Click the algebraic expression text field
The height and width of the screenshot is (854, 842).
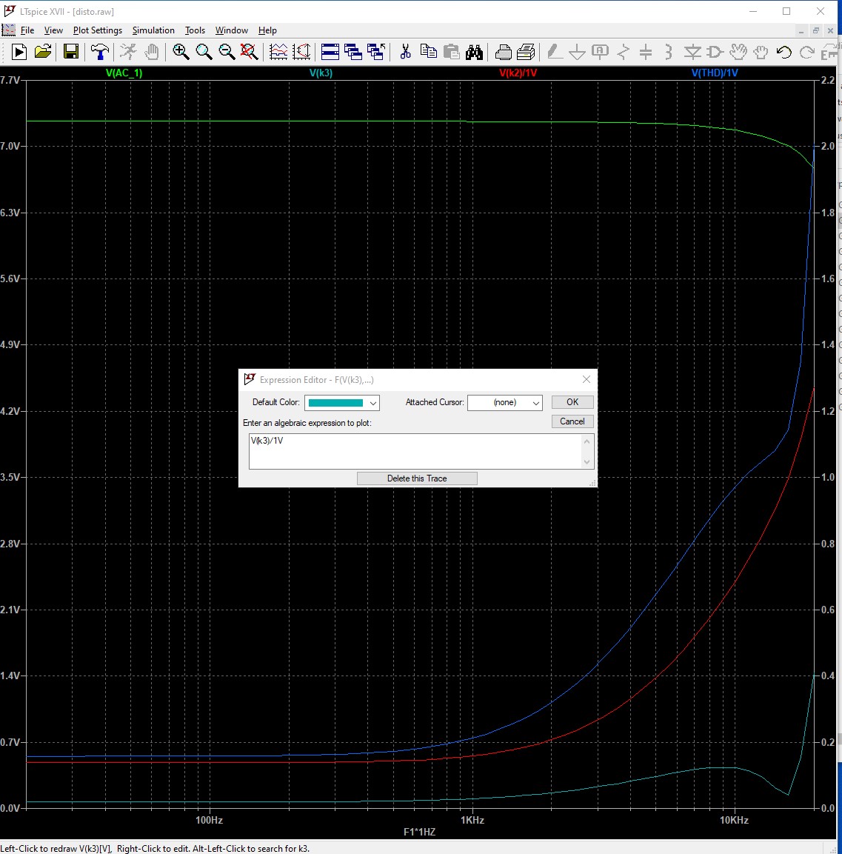[x=416, y=451]
